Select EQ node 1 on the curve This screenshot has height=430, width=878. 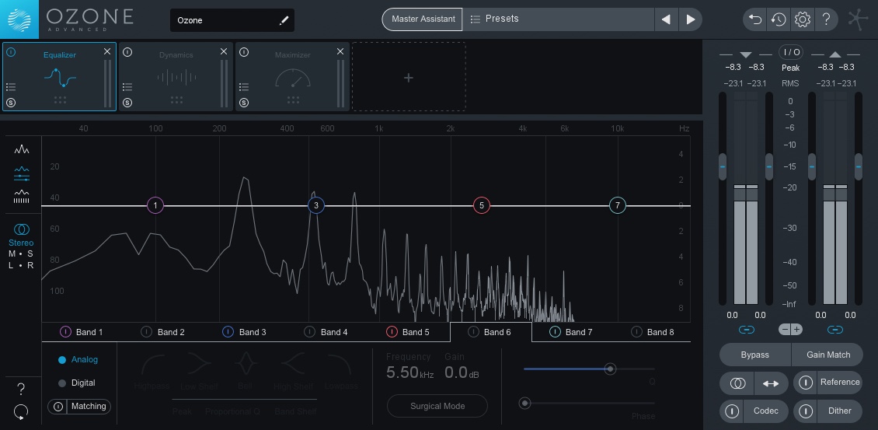click(x=155, y=206)
